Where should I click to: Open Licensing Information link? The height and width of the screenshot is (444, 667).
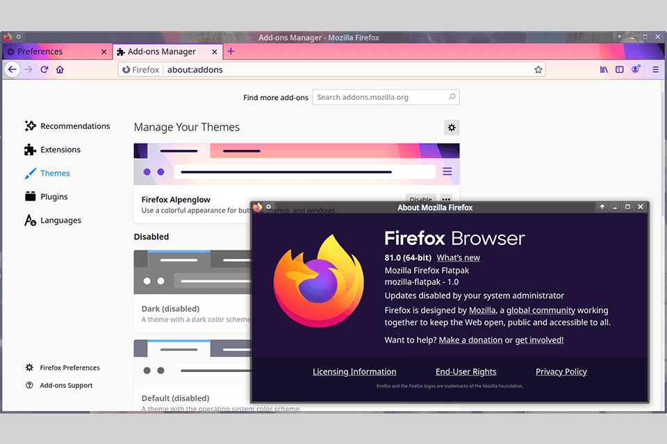pyautogui.click(x=354, y=372)
